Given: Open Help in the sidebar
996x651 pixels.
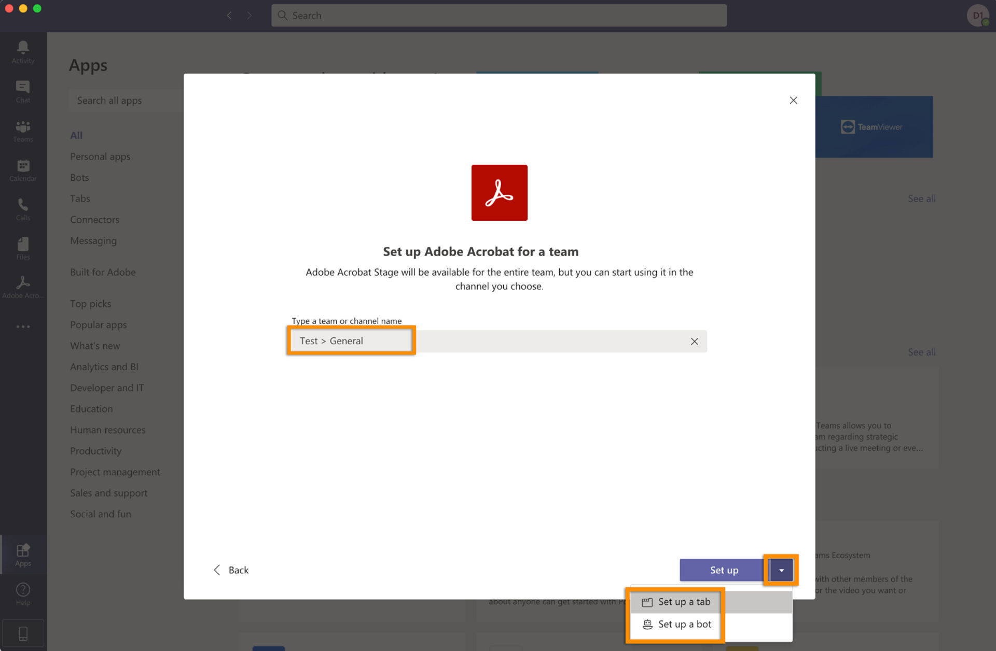Looking at the screenshot, I should (x=23, y=594).
